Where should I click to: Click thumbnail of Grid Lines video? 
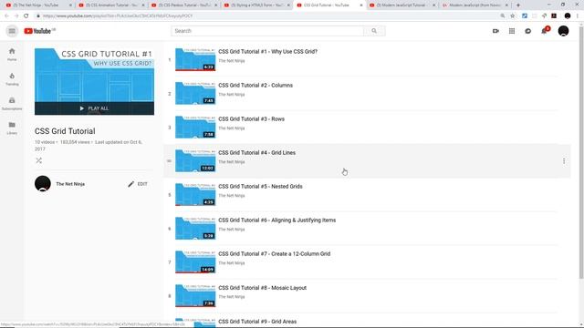tap(195, 160)
